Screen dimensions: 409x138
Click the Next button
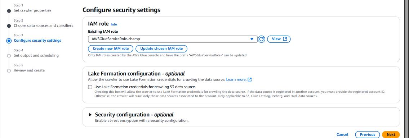point(391,135)
